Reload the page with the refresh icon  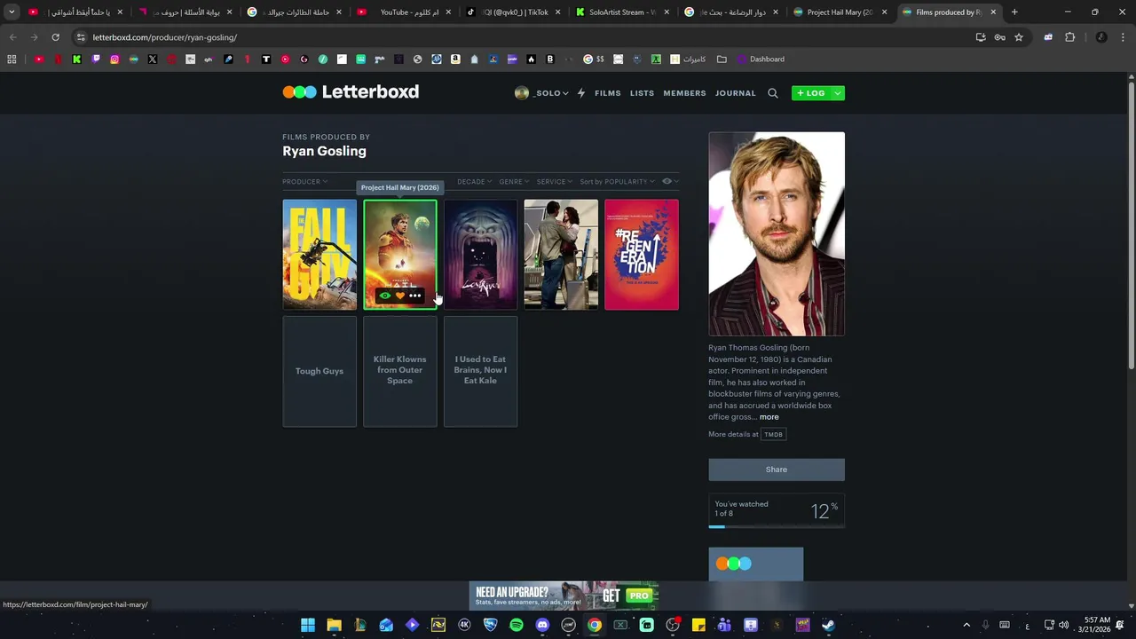55,37
